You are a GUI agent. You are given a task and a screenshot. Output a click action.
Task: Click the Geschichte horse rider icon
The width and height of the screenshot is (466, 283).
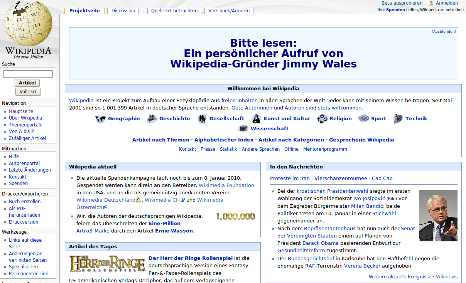point(152,119)
